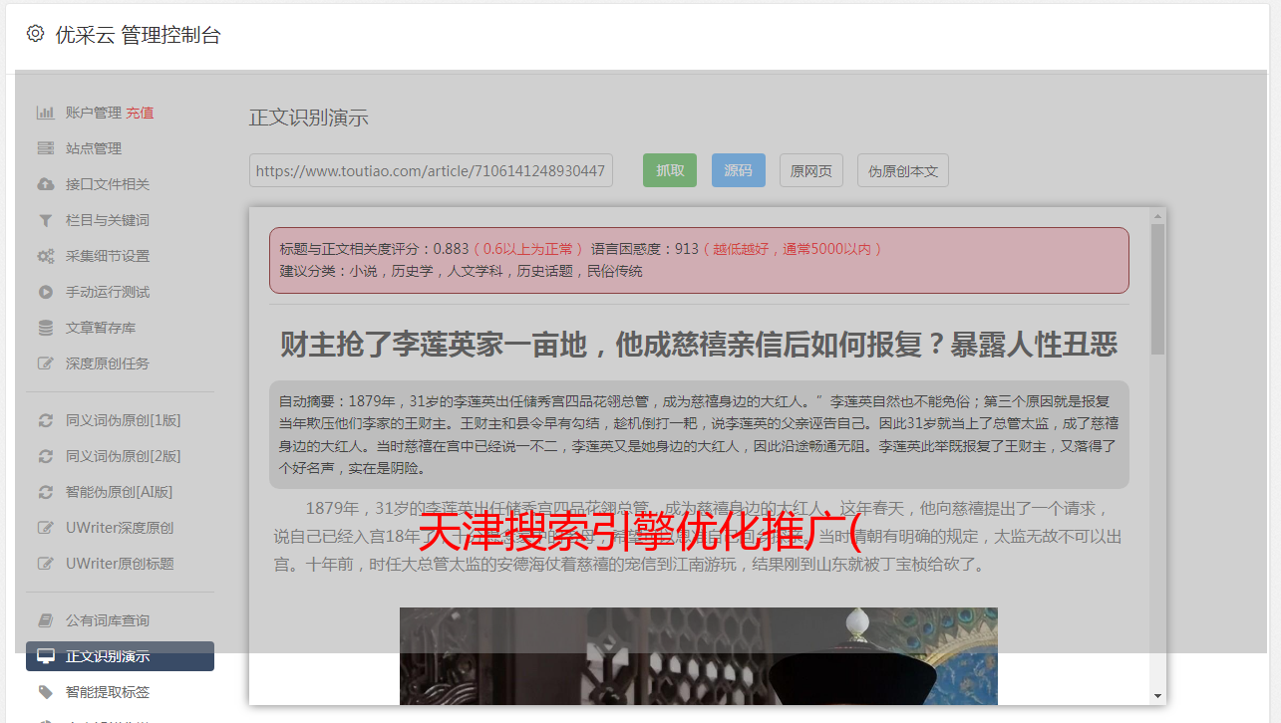This screenshot has height=723, width=1281.
Task: Click the refresh icon for 同义词伪原创[2版]
Action: pos(45,456)
